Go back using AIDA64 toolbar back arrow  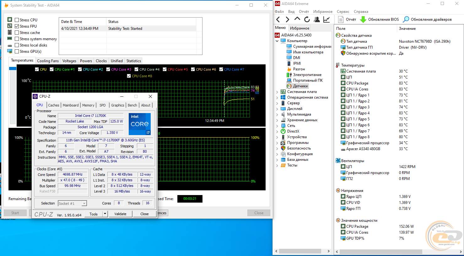[x=278, y=19]
